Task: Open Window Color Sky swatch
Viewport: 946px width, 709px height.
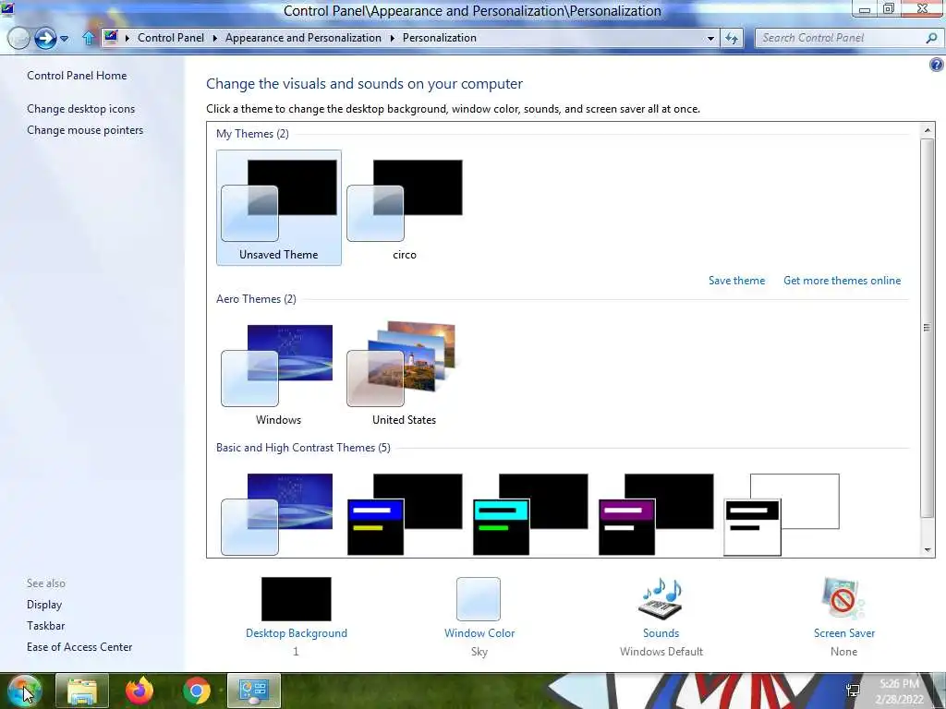Action: click(x=479, y=598)
